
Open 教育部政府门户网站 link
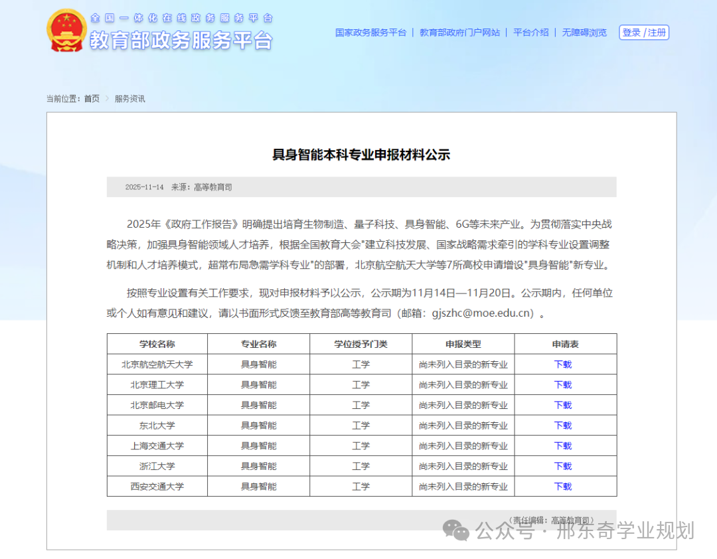459,33
